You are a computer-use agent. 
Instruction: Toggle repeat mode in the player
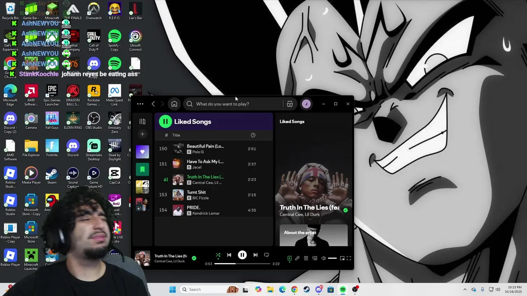coord(266,255)
